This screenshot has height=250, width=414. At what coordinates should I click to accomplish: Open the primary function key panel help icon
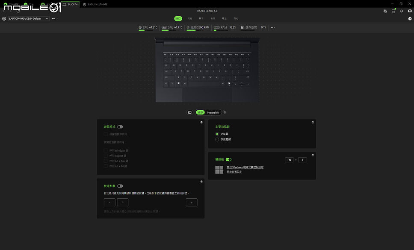click(313, 122)
